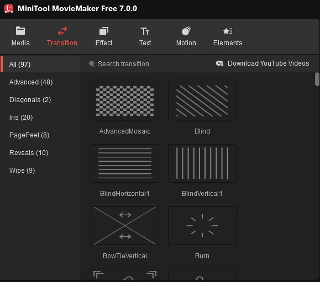Image resolution: width=320 pixels, height=282 pixels.
Task: Open the Motion circle icon
Action: [186, 31]
